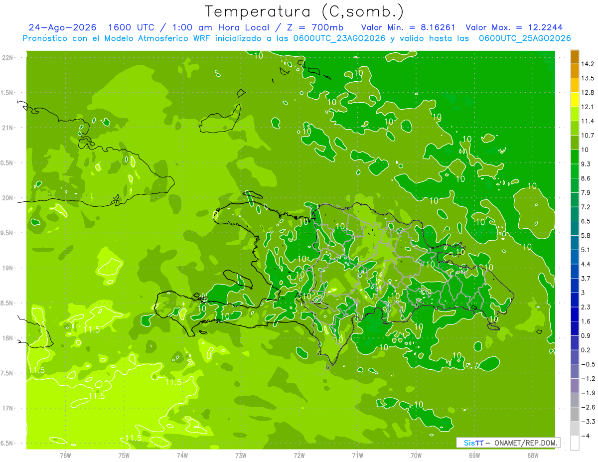
Task: Click the '70W' longitude axis label
Action: [x=416, y=455]
